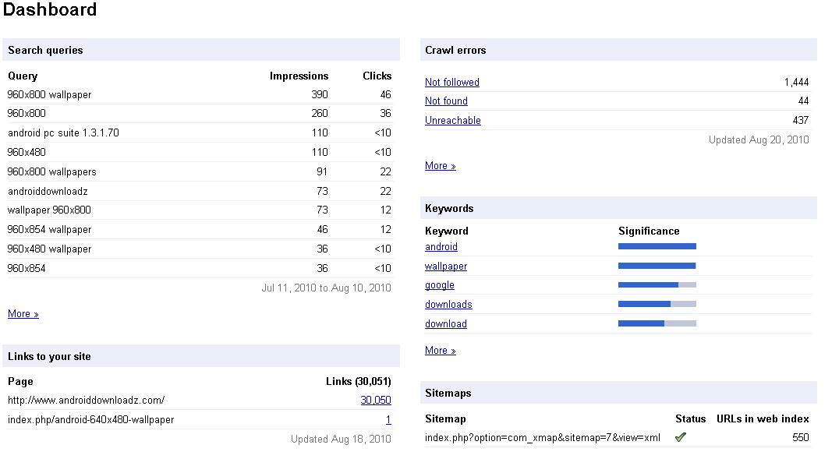The width and height of the screenshot is (839, 459).
Task: Click the green sitemap status checkmark
Action: click(x=680, y=438)
